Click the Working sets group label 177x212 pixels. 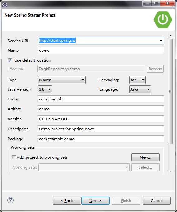[22, 147]
